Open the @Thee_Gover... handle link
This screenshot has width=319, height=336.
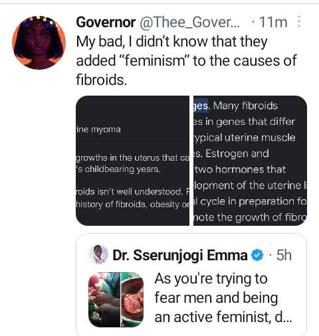(189, 22)
